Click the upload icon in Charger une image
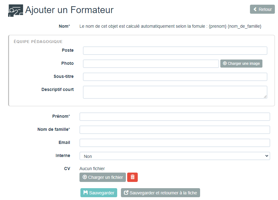Image resolution: width=278 pixels, height=200 pixels. tap(225, 64)
